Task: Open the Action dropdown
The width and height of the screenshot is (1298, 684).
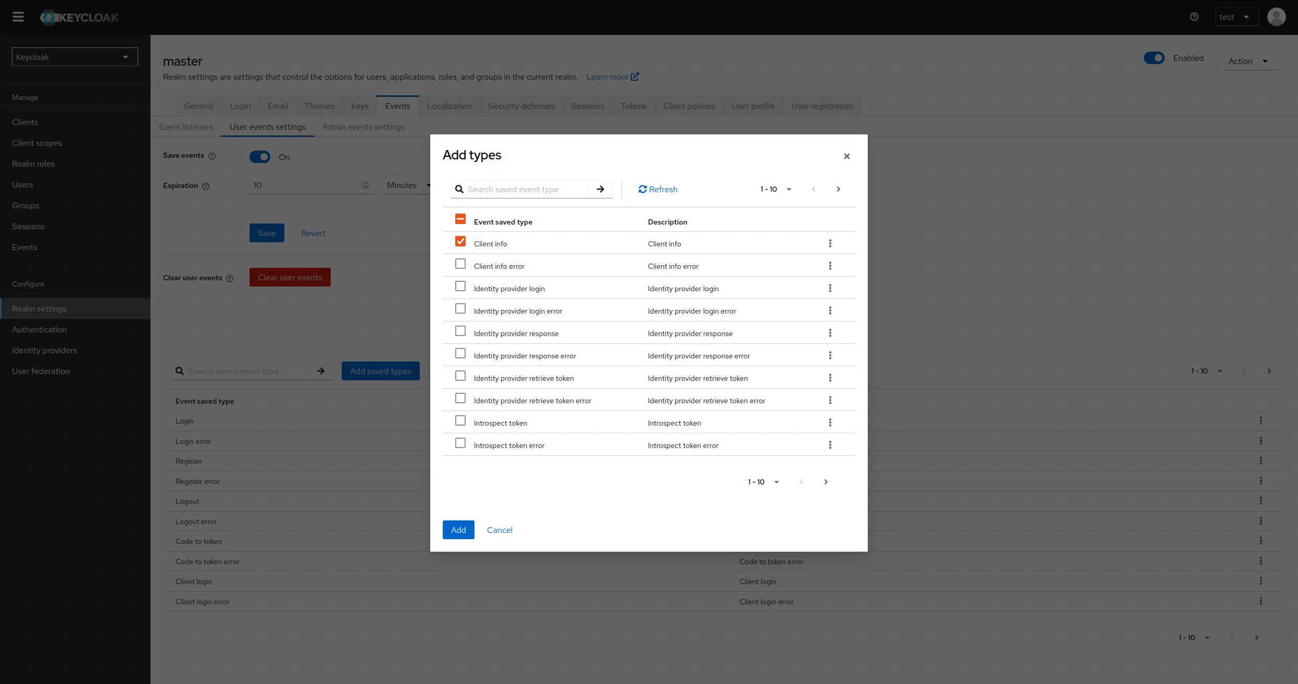Action: pos(1249,61)
